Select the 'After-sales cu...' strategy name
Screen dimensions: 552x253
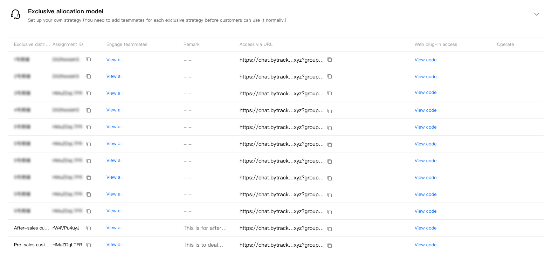32,228
